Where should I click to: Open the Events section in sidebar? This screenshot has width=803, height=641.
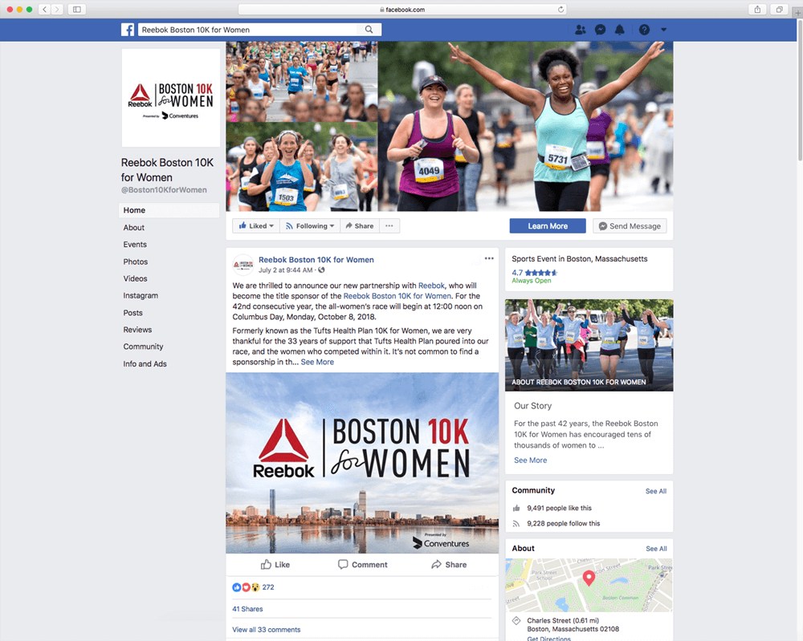click(135, 245)
